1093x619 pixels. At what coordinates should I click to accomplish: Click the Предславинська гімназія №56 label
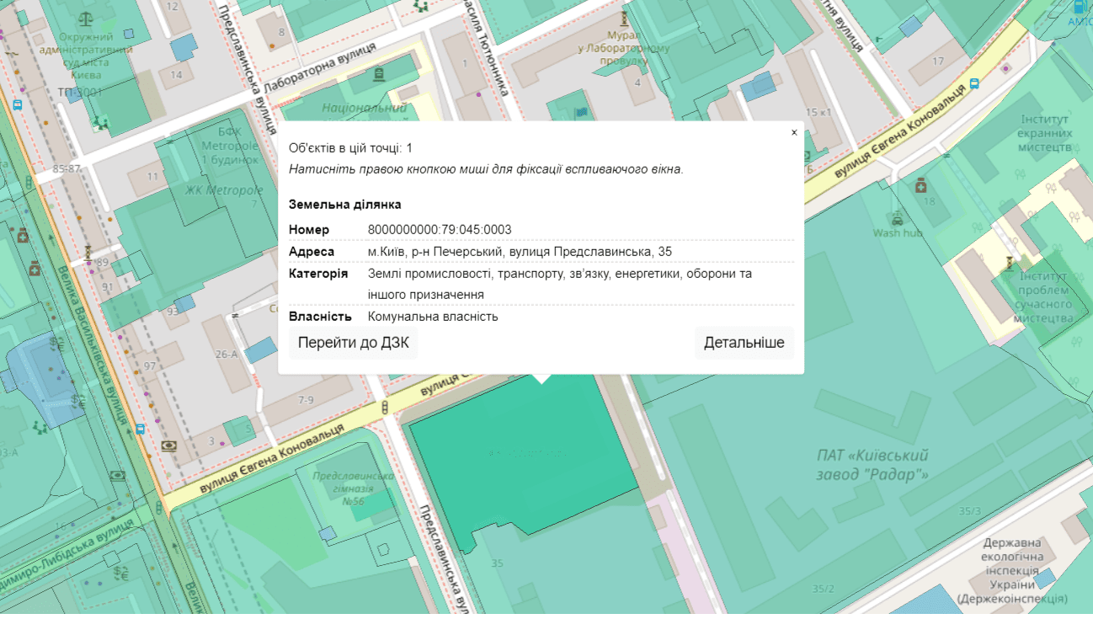(x=353, y=488)
